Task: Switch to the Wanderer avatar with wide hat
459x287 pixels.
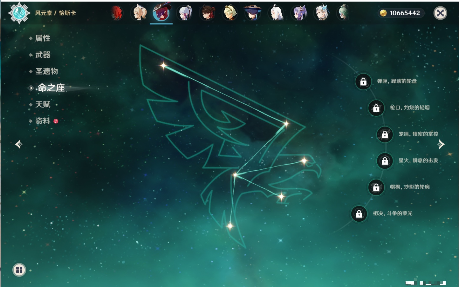Action: point(253,13)
